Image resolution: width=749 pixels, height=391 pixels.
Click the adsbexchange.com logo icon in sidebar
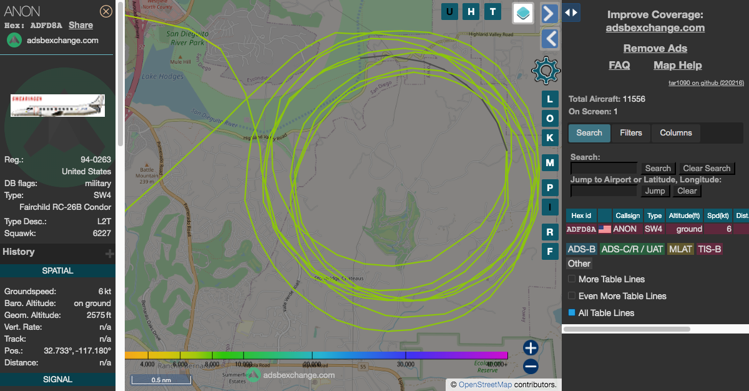(x=15, y=40)
